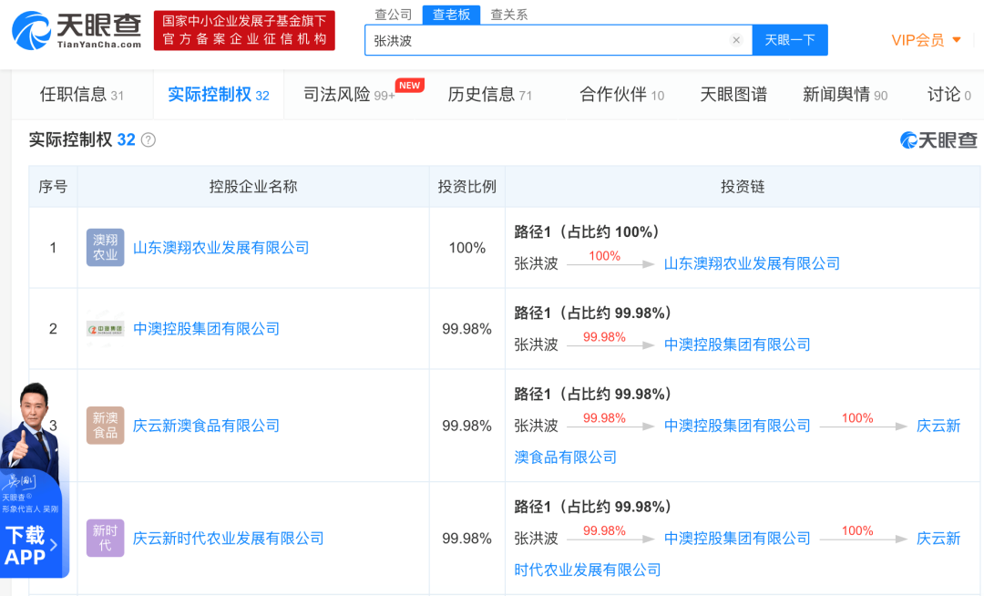Open the 天眼图谱 tab
This screenshot has width=984, height=596.
coord(733,95)
